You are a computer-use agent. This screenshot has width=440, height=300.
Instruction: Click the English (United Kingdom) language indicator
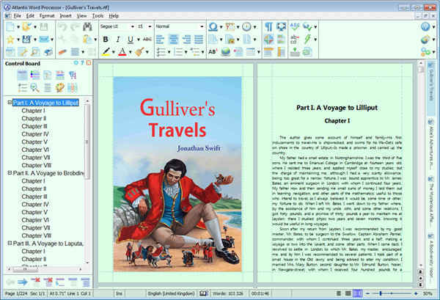point(171,293)
